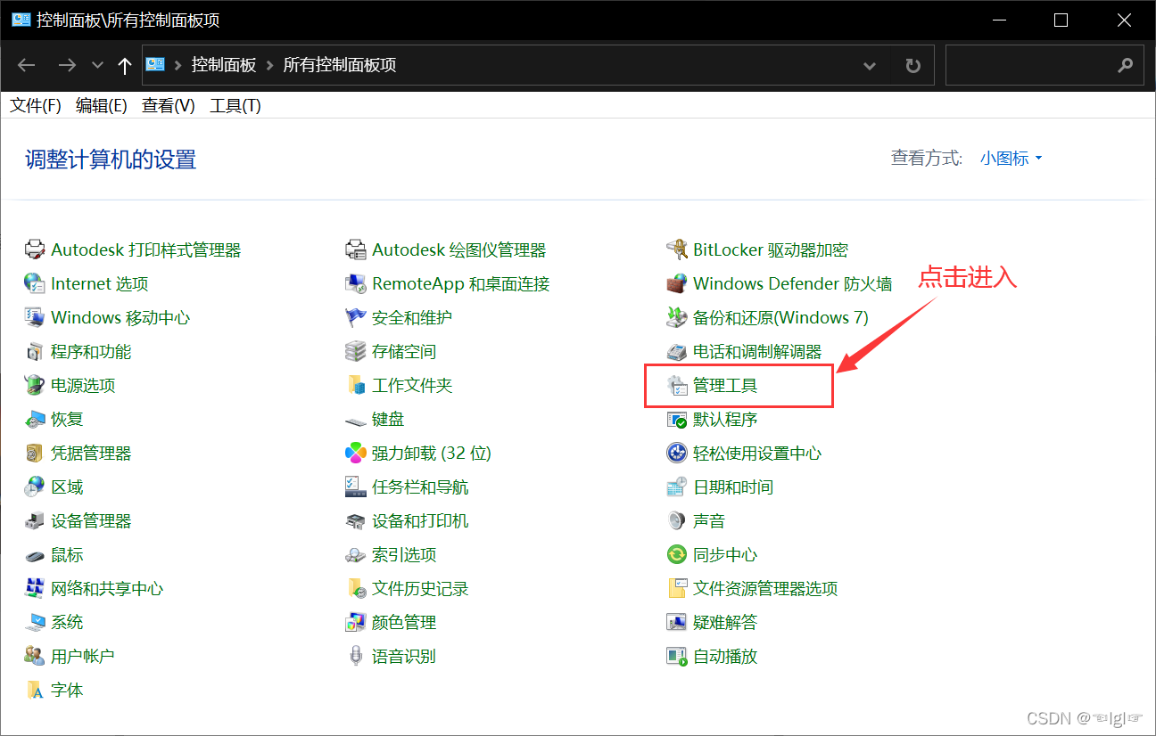Click the Autodesk 绘图仪管理器 icon

356,249
